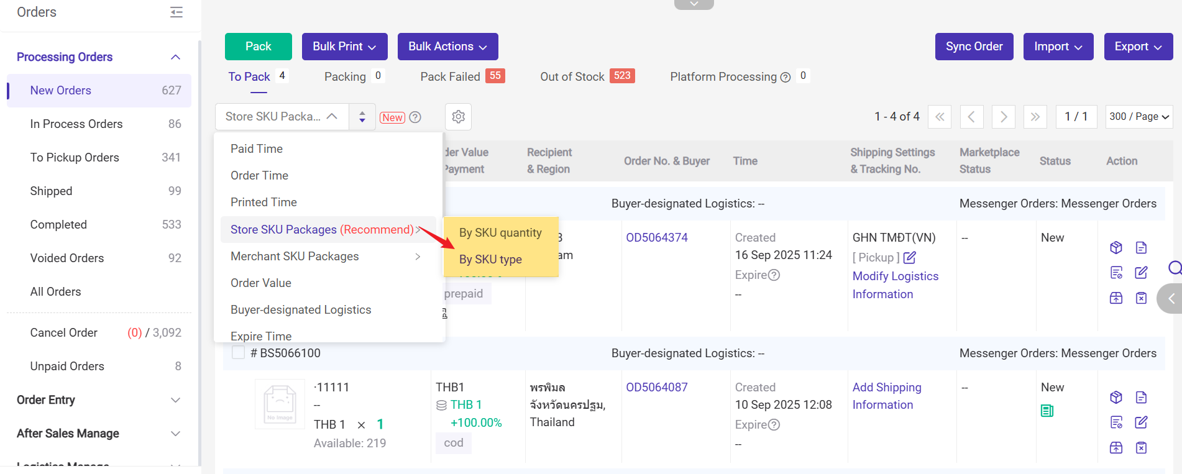Collapse the Orders sidebar menu icon
Viewport: 1182px width, 474px height.
(x=176, y=12)
